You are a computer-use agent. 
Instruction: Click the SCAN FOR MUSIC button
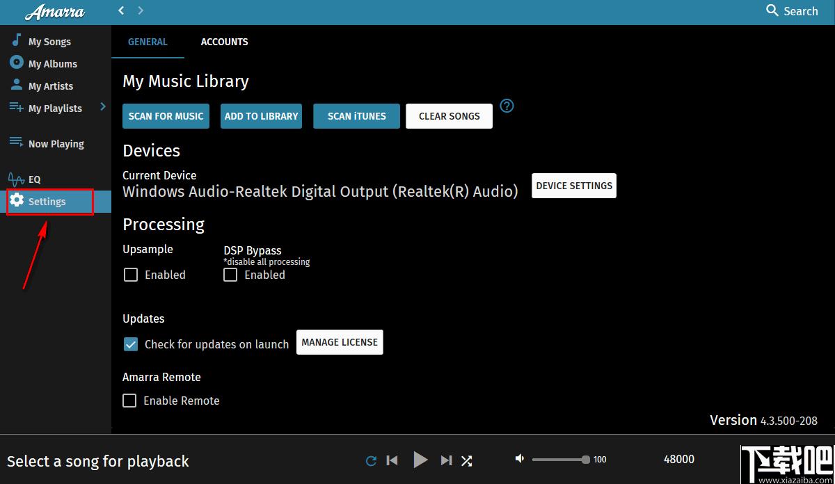166,116
